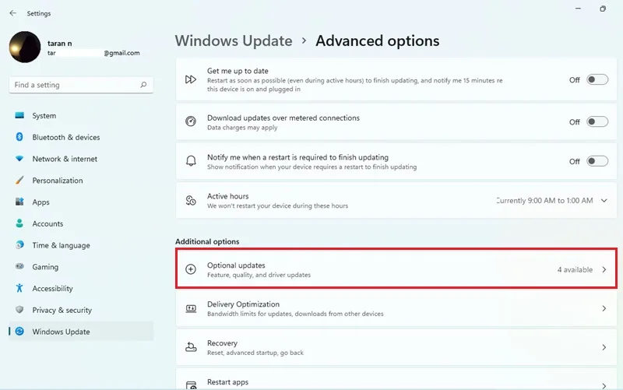
Task: Click the Privacy & security shield icon
Action: [19, 310]
